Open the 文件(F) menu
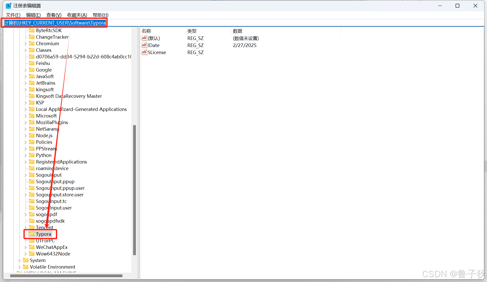487x282 pixels. tap(13, 15)
